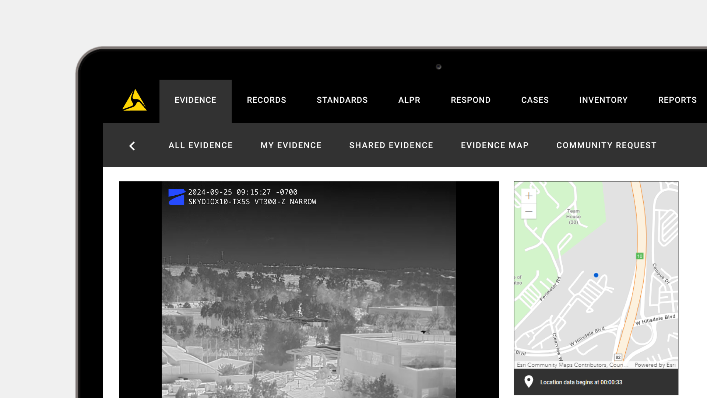This screenshot has width=707, height=398.
Task: Open the INVENTORY tab
Action: click(603, 100)
